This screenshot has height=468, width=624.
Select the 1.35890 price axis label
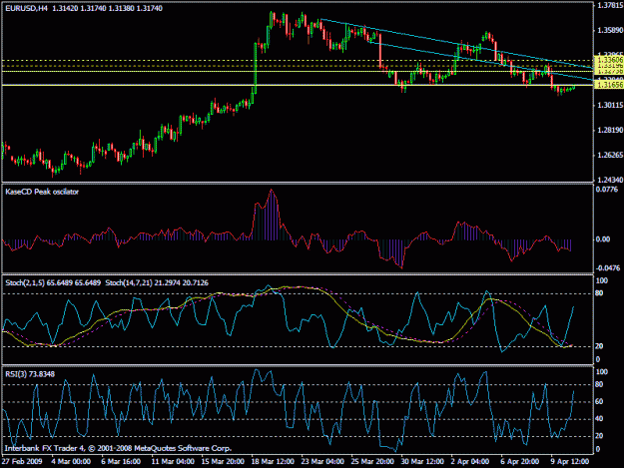[x=610, y=30]
